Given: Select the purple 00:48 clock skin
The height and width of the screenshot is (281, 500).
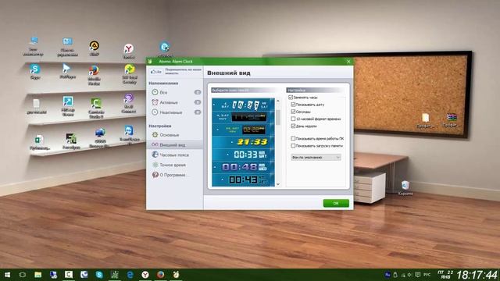Looking at the screenshot, I should (x=243, y=167).
